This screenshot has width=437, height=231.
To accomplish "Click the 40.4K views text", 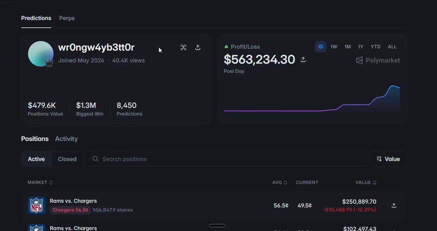I will coord(129,60).
